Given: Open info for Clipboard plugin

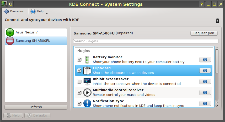Looking at the screenshot, I should coord(205,71).
